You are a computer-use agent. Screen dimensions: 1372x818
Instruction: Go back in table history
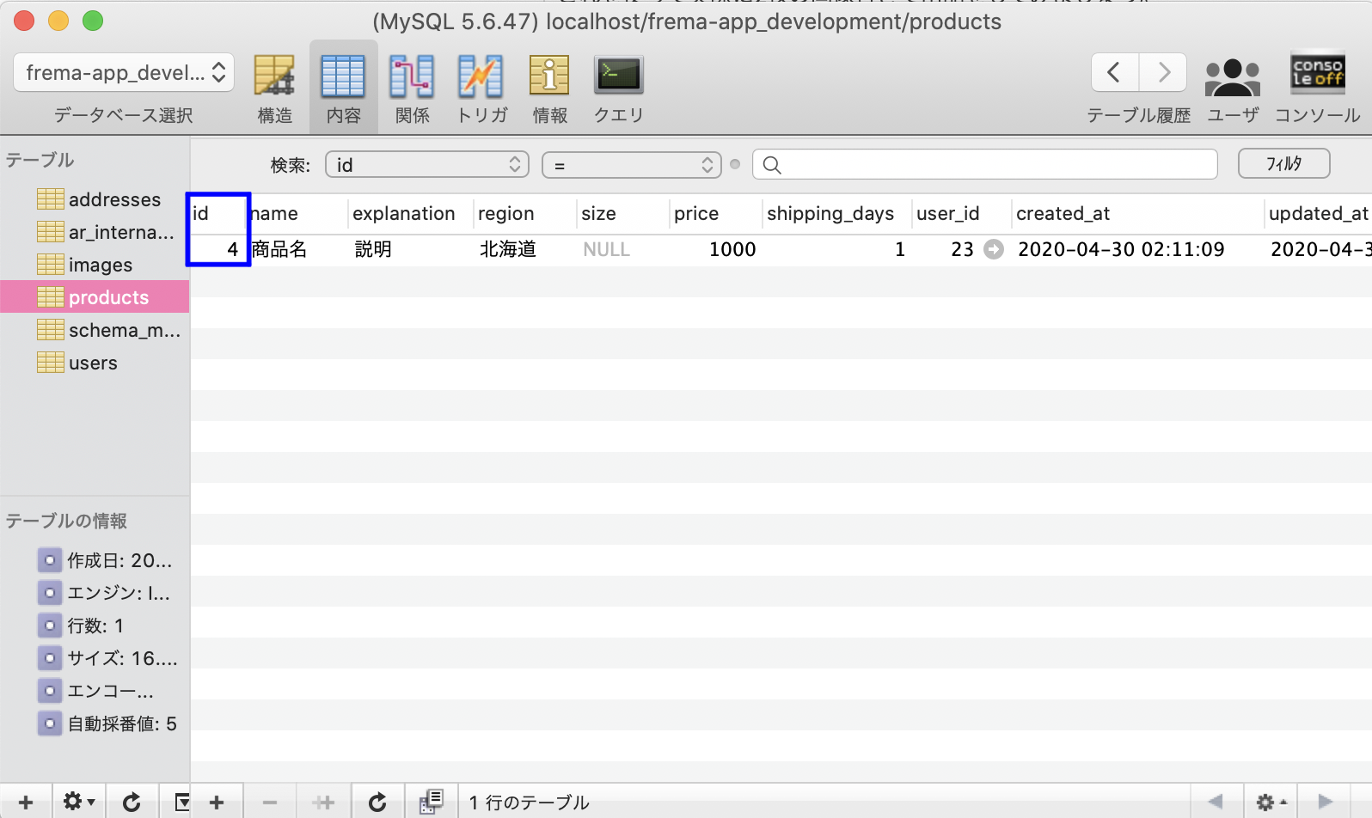[x=1115, y=72]
